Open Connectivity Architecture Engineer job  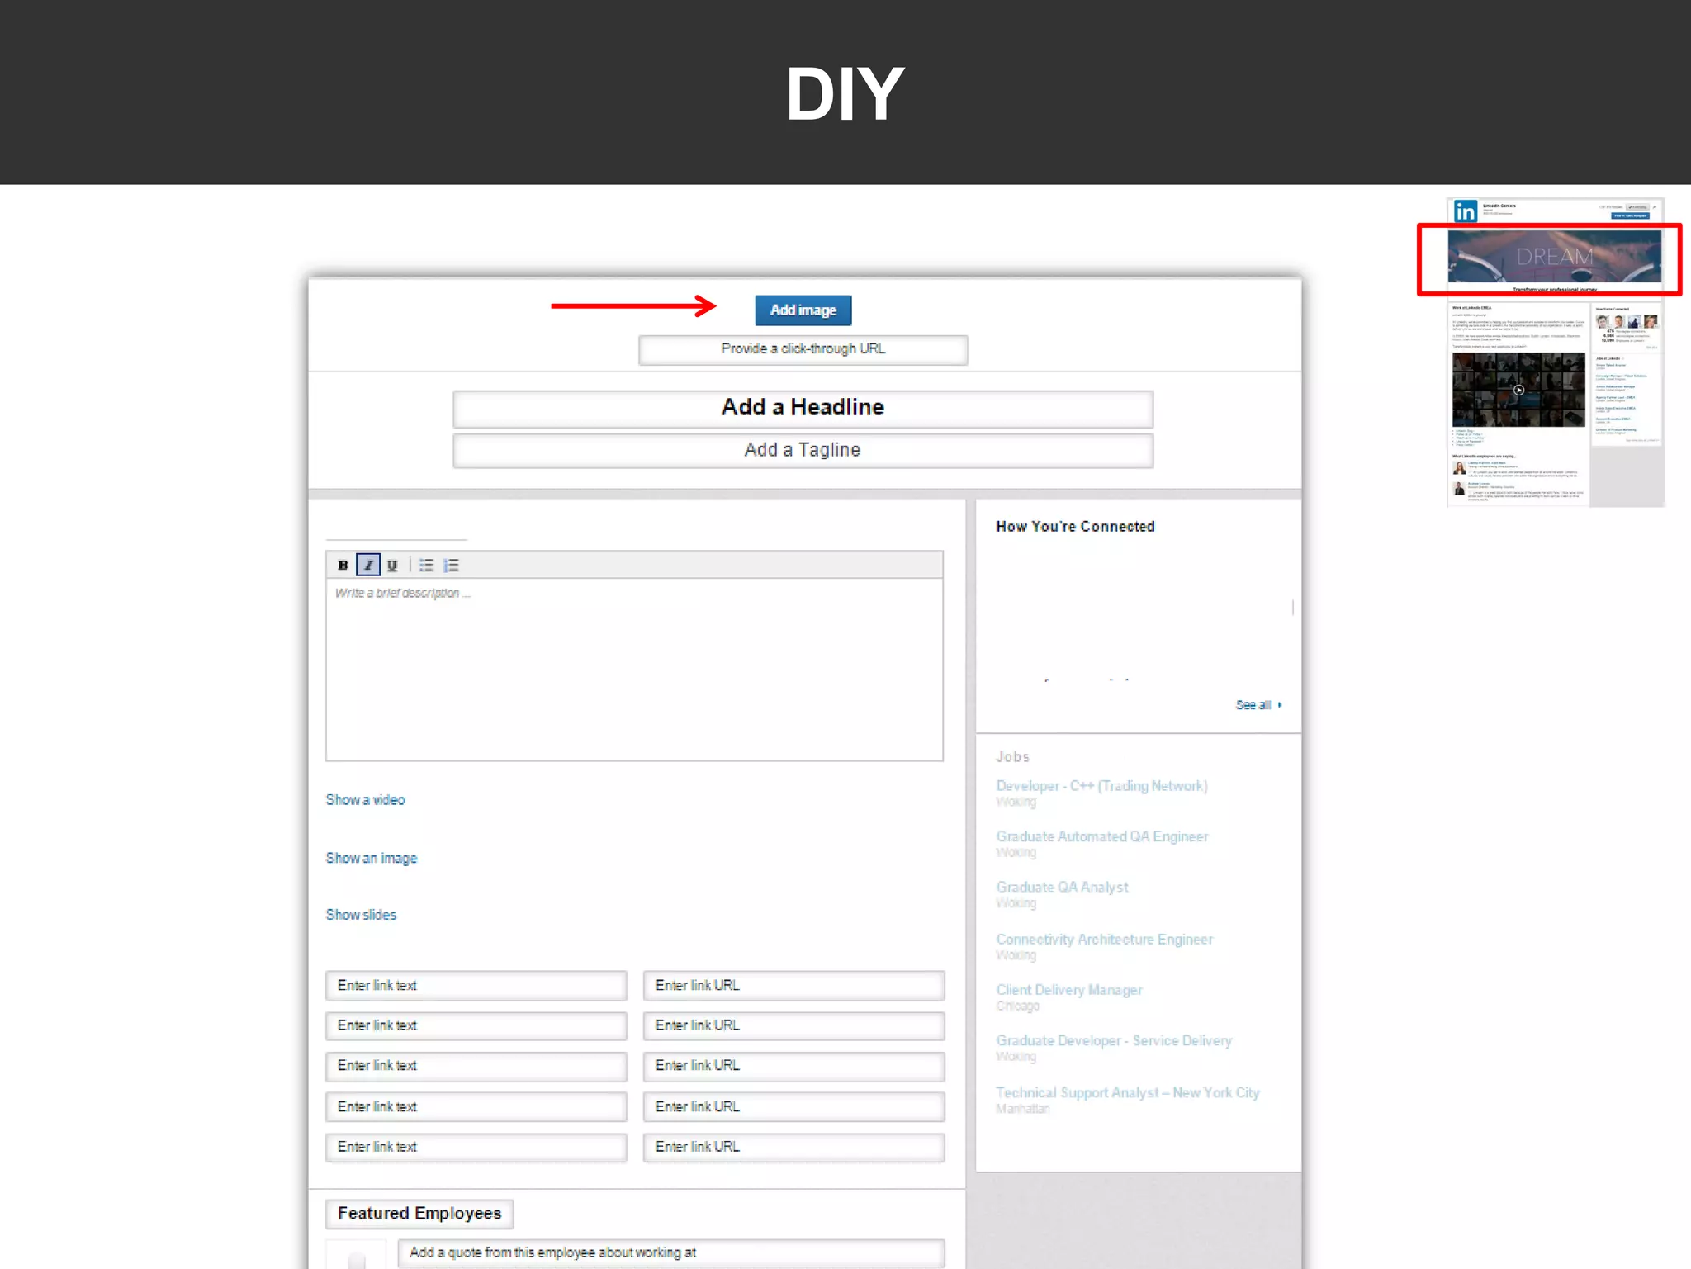[x=1104, y=940]
